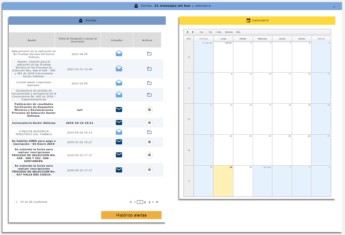Image resolution: width=345 pixels, height=235 pixels.
Task: Select highlighted day 29 in calendar
Action: (x=223, y=180)
